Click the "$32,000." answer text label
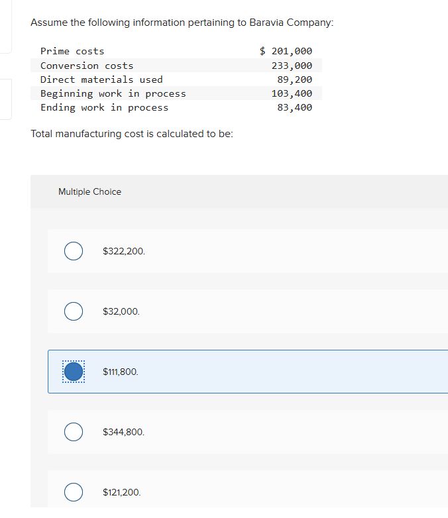Image resolution: width=448 pixels, height=518 pixels. 121,311
